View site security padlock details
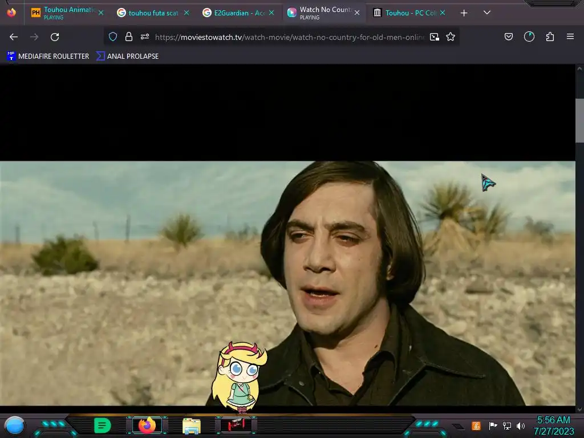Screen dimensions: 584x438 pyautogui.click(x=129, y=36)
